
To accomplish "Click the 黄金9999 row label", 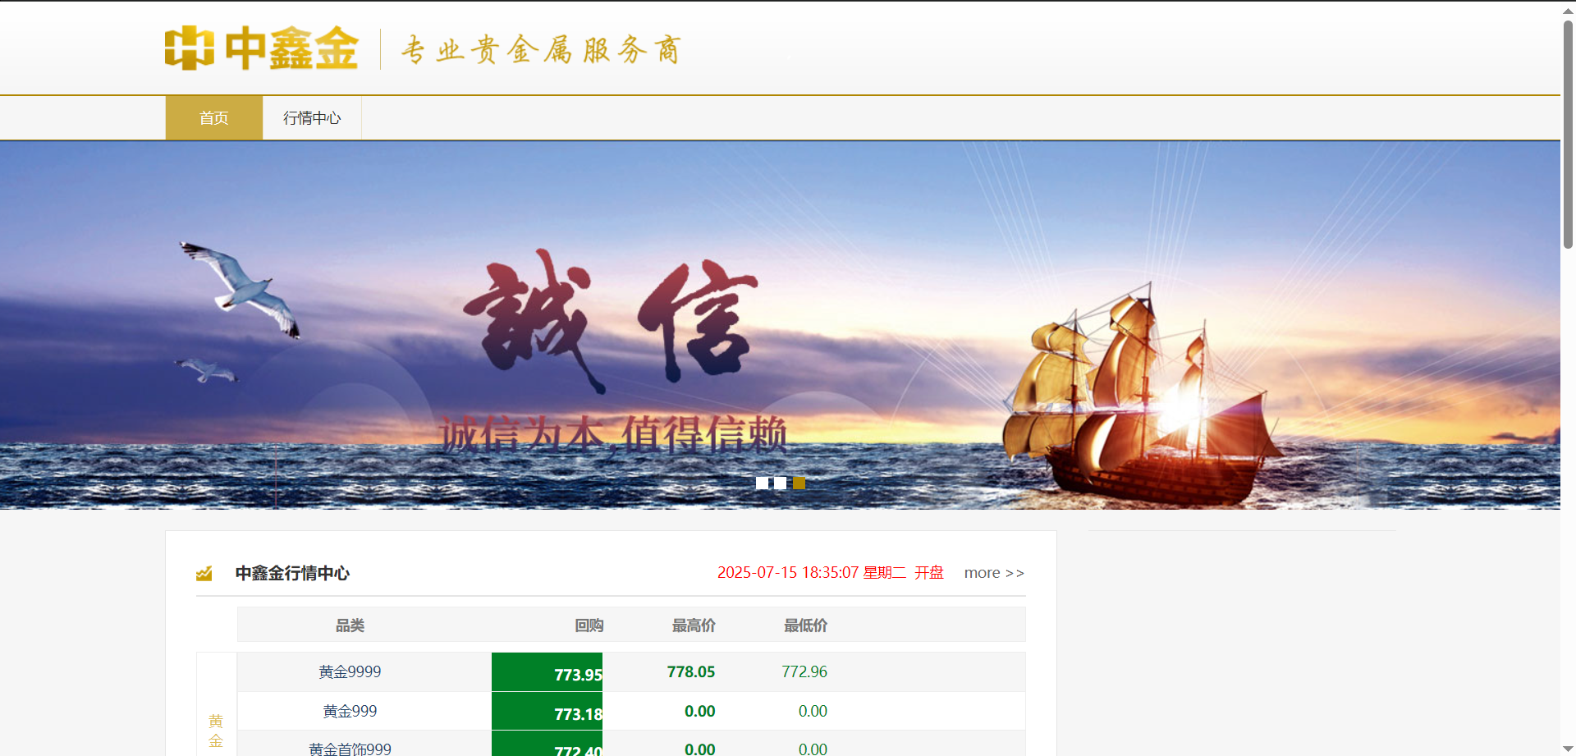I will pyautogui.click(x=350, y=671).
